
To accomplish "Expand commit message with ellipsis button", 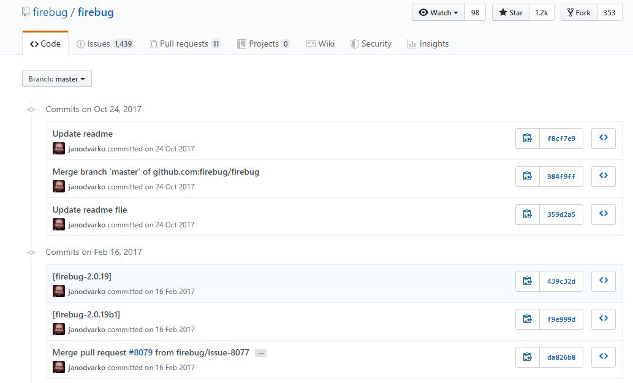I will [261, 353].
